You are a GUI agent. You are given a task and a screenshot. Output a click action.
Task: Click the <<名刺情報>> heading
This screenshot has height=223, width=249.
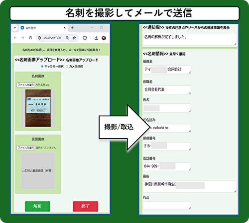pyautogui.click(x=155, y=54)
